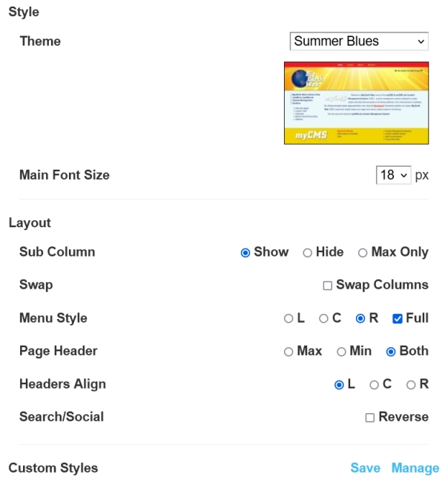445x477 pixels.
Task: Choose Max Only for Sub Column
Action: coord(363,252)
